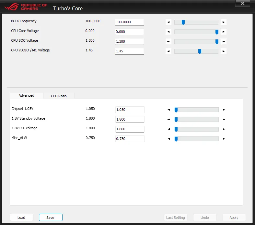The width and height of the screenshot is (255, 225).
Task: Click the Republic of Gamers logo
Action: pyautogui.click(x=26, y=7)
